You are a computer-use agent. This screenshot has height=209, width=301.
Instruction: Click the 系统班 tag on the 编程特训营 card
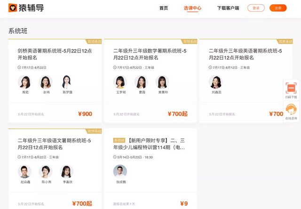click(x=119, y=140)
